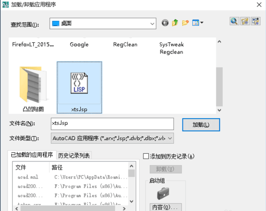This screenshot has width=266, height=211.
Task: Go up one folder level icon
Action: tap(175, 23)
